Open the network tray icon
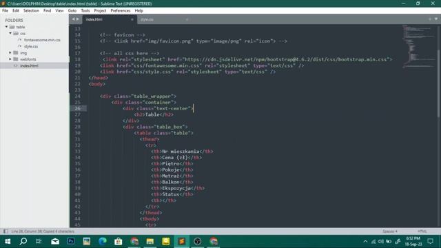 coord(373,241)
